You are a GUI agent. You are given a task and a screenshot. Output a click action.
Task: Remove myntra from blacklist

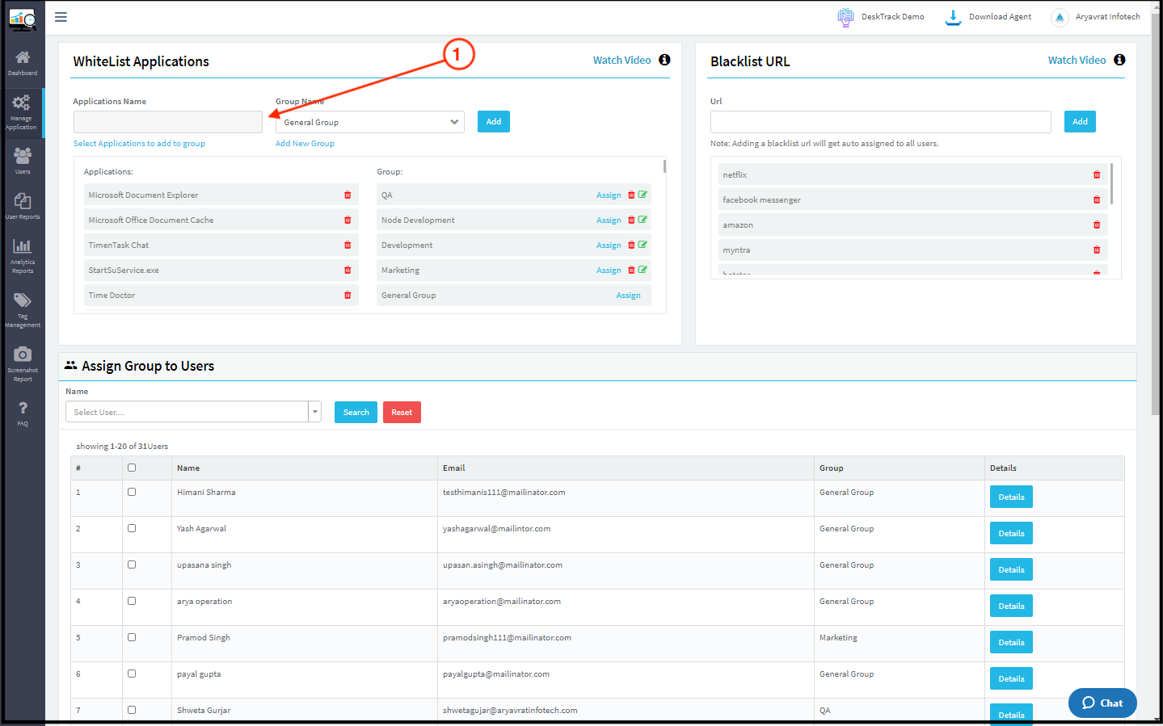(x=1097, y=250)
